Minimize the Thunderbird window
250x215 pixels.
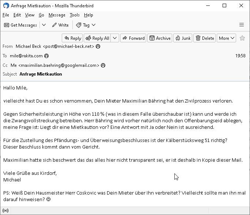[208, 5]
